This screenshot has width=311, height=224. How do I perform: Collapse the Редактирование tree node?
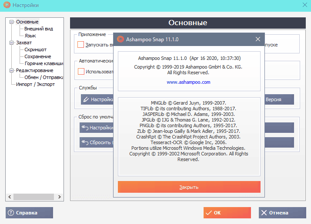tap(11, 70)
